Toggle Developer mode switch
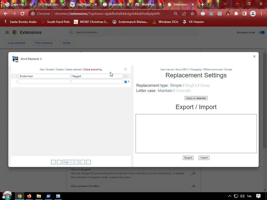 pos(262,32)
